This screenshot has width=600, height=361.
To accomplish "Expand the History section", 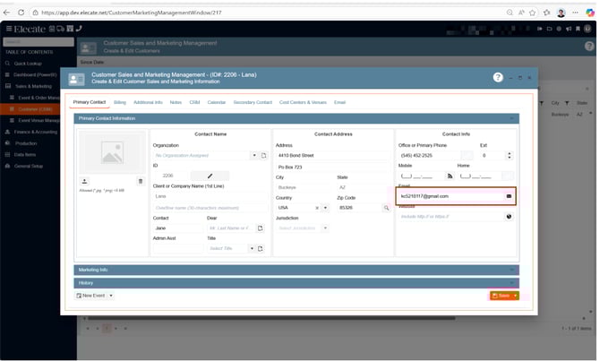I will coord(296,282).
